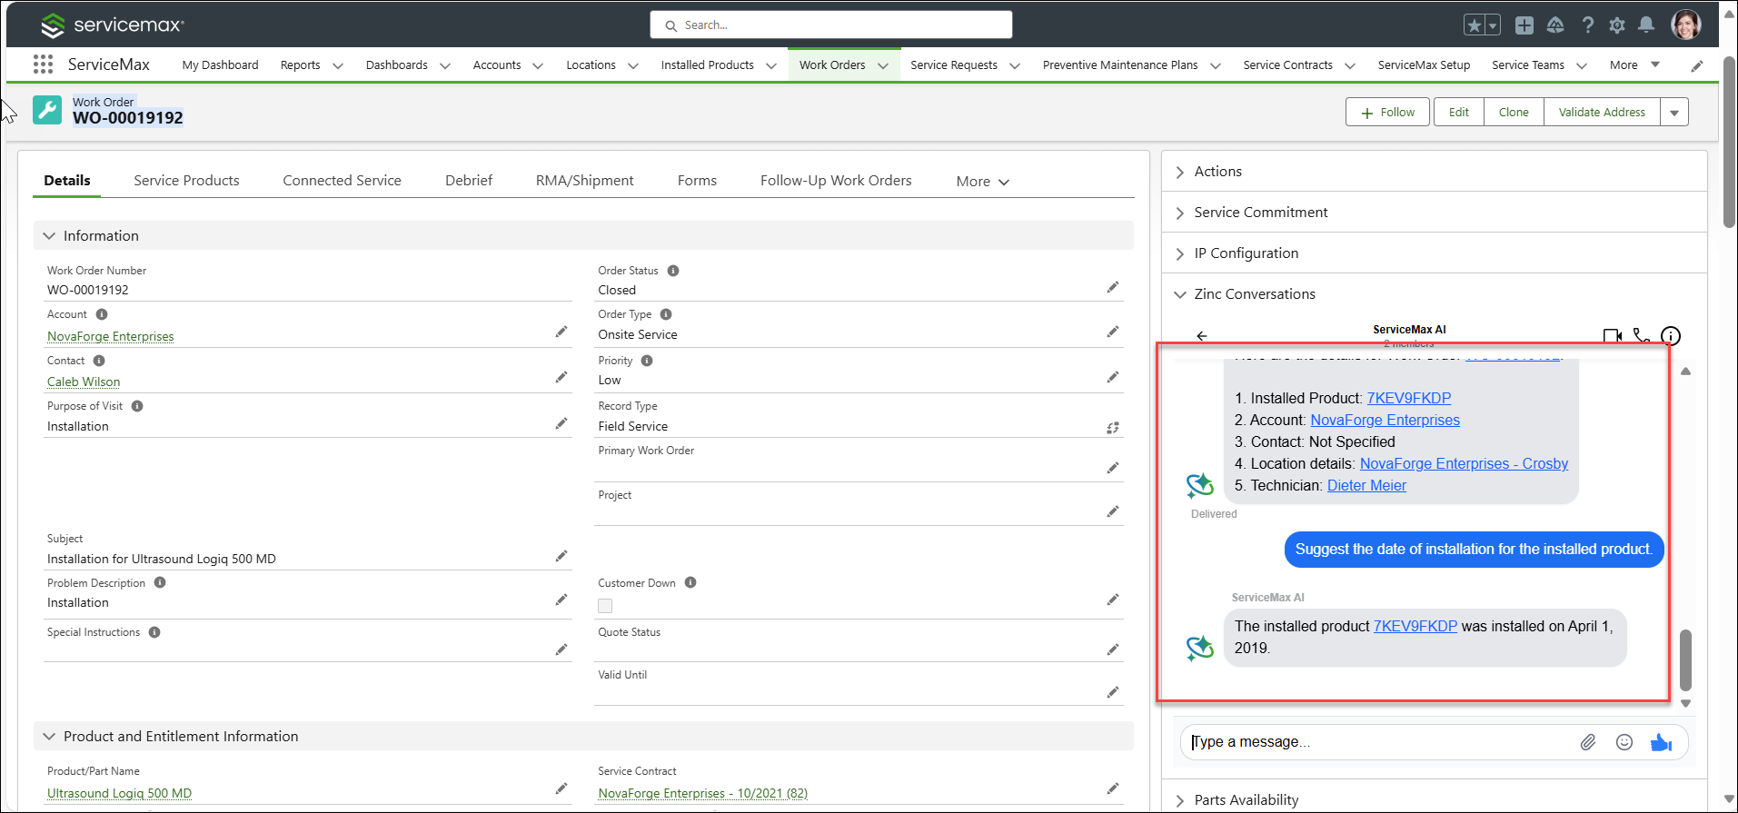Show info tooltip for Order Status
Image resolution: width=1738 pixels, height=813 pixels.
click(x=673, y=271)
